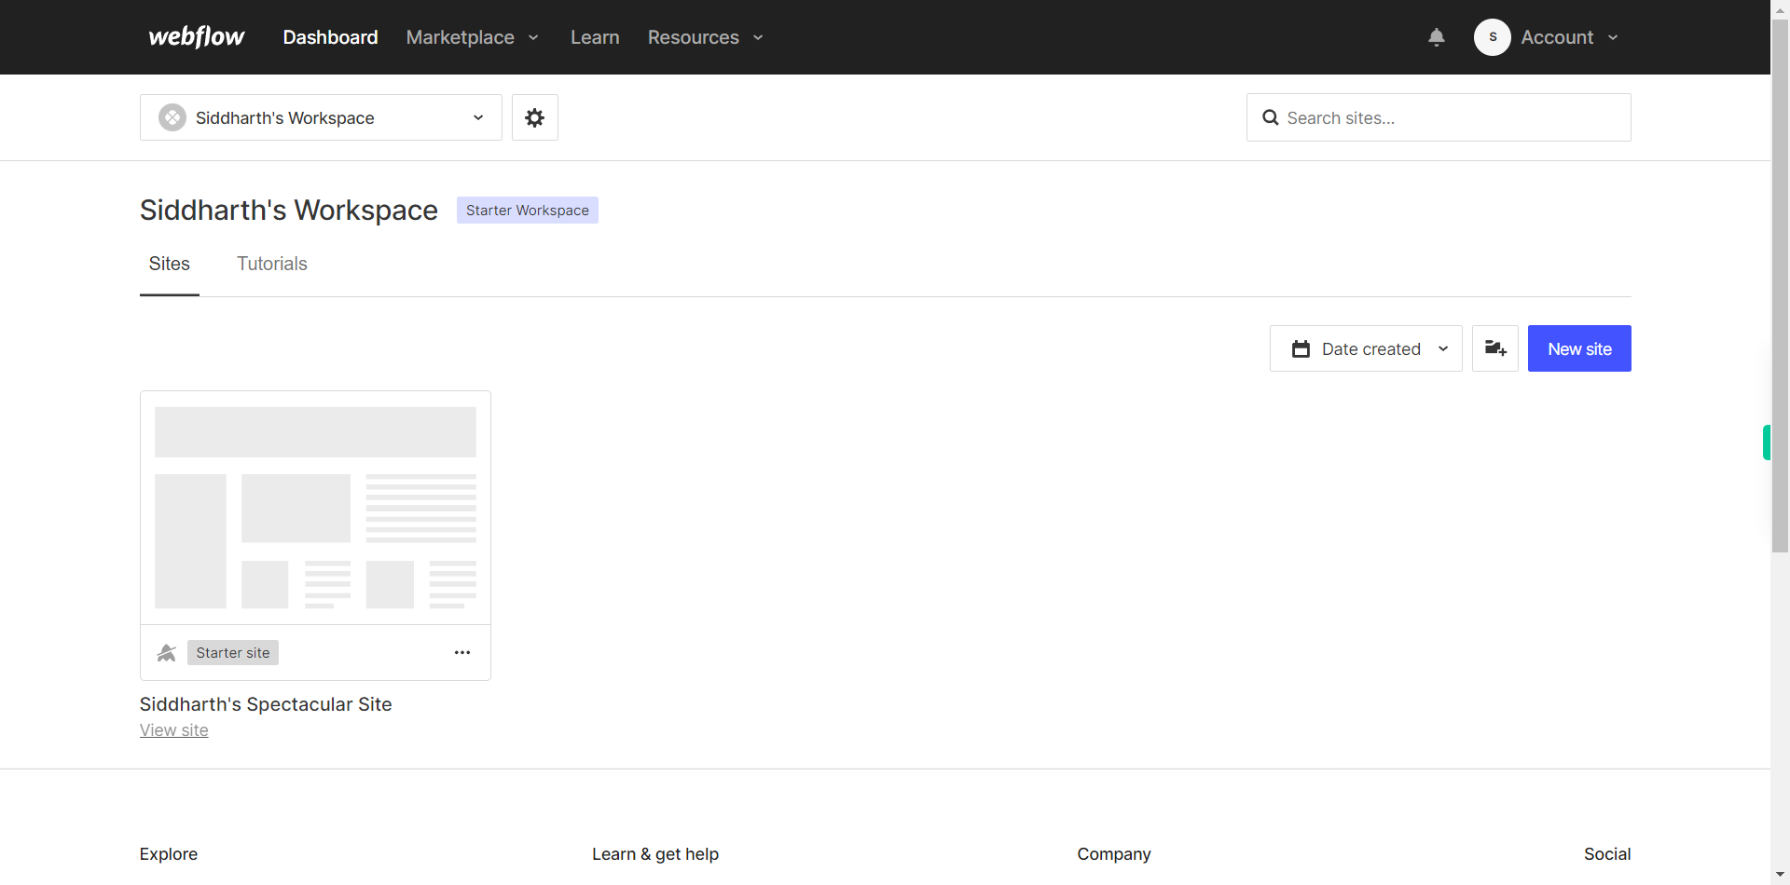Click the calendar icon in sort control

[x=1301, y=348]
